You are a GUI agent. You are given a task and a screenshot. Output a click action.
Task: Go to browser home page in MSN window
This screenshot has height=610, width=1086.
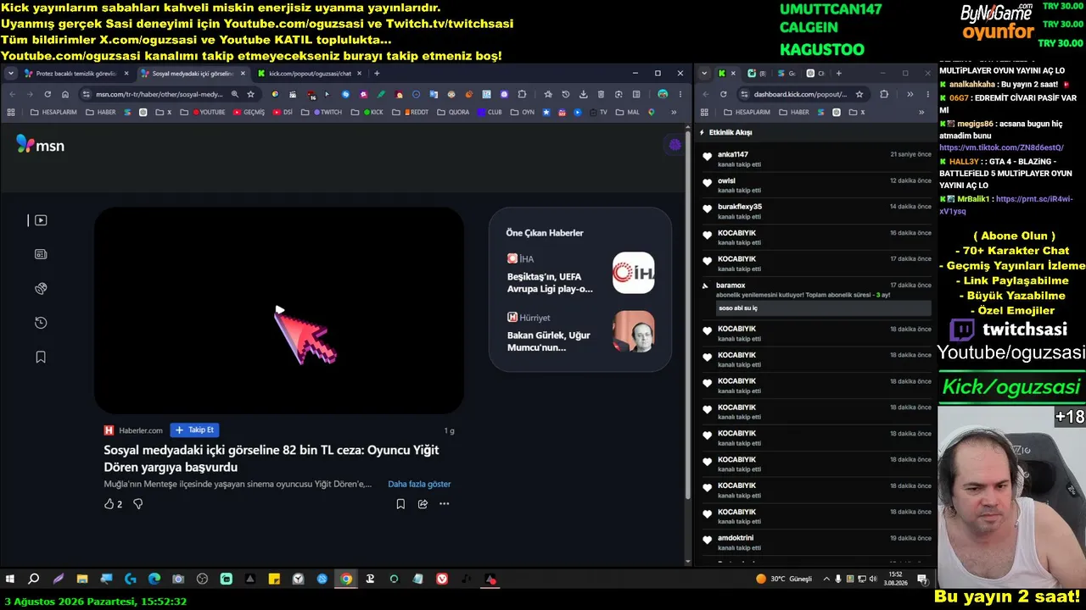click(x=65, y=94)
